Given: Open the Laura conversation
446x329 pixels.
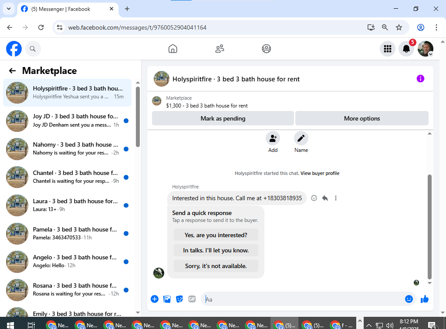Looking at the screenshot, I should click(x=67, y=205).
